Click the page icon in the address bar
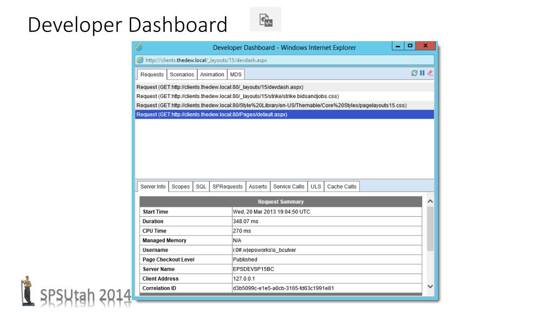The image size is (555, 312). pyautogui.click(x=140, y=60)
